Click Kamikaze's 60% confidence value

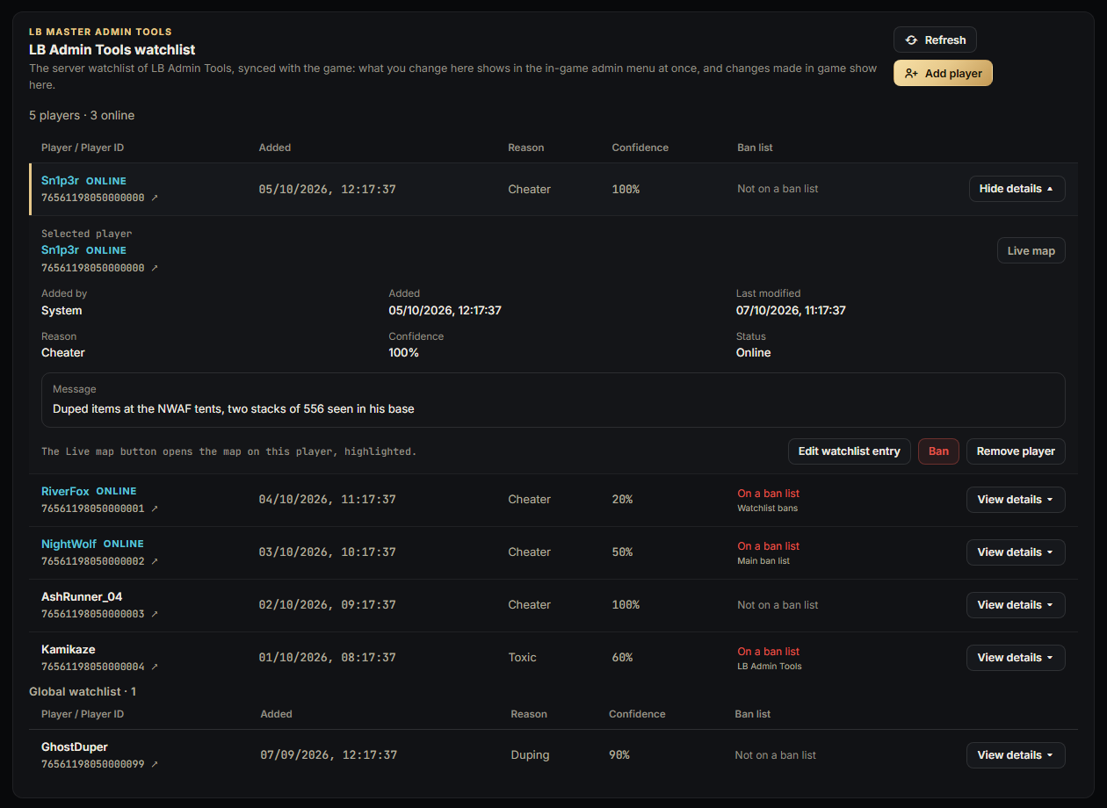pyautogui.click(x=622, y=658)
